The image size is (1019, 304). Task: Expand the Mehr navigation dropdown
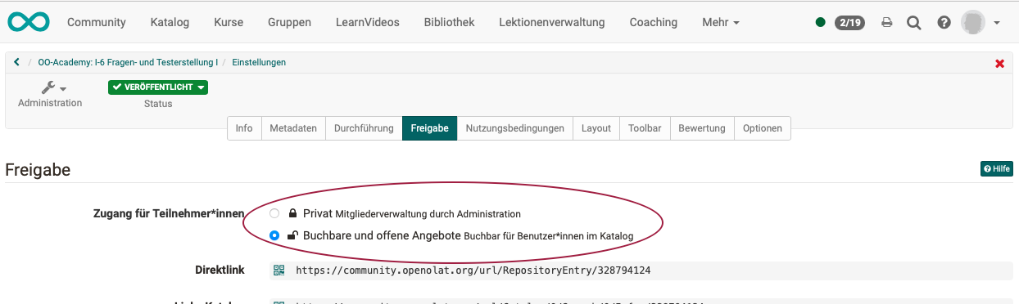click(x=721, y=22)
